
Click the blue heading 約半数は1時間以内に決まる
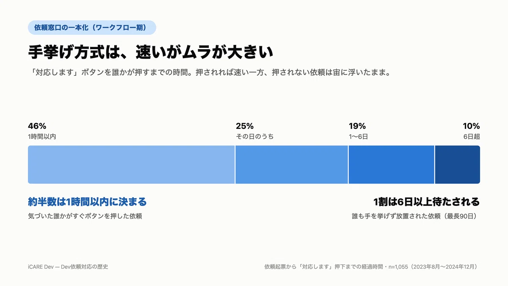tap(87, 201)
